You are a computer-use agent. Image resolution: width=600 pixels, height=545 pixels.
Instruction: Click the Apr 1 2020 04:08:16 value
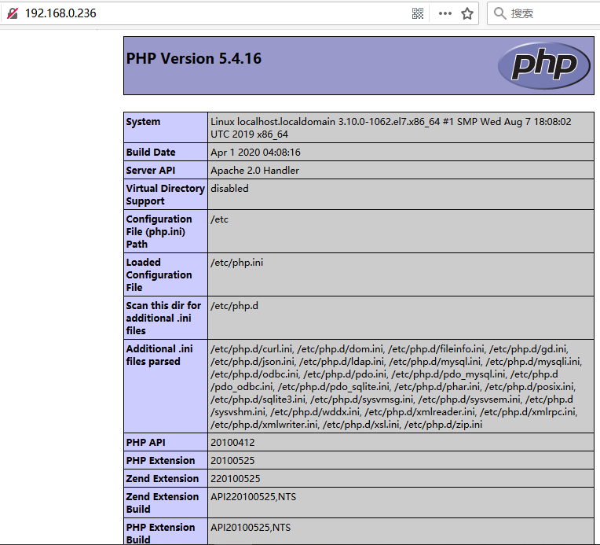pyautogui.click(x=255, y=152)
